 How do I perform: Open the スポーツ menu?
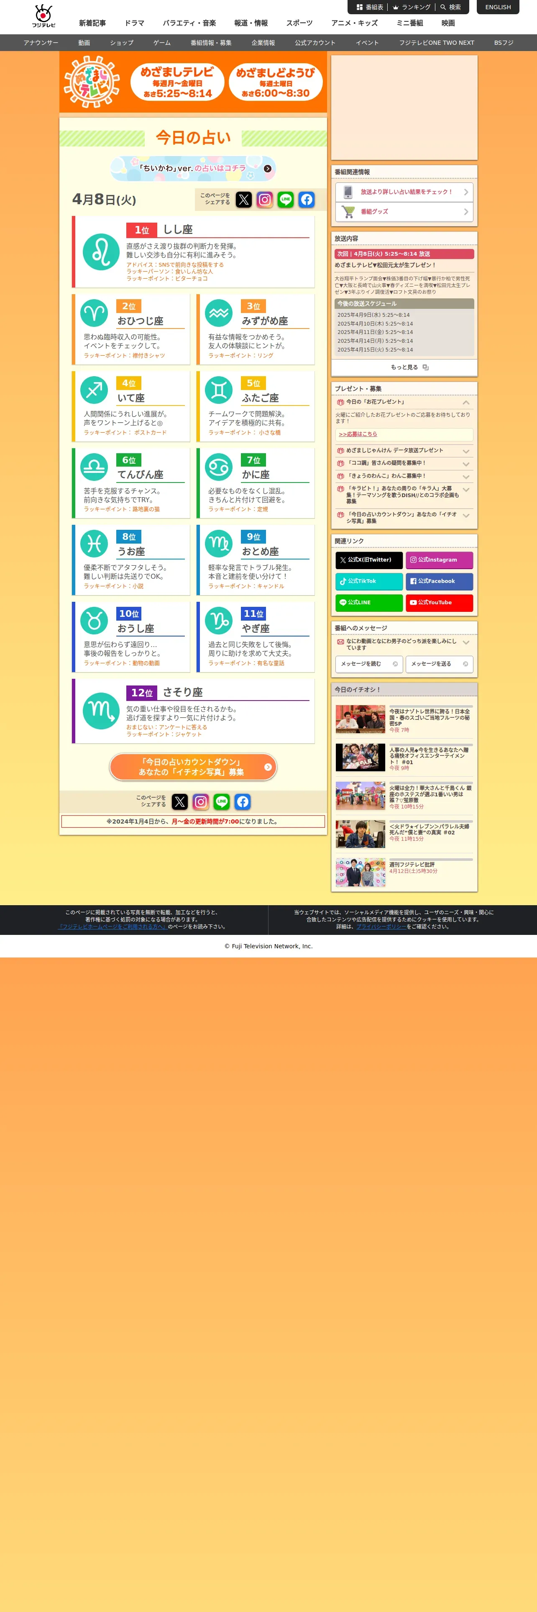[x=299, y=23]
